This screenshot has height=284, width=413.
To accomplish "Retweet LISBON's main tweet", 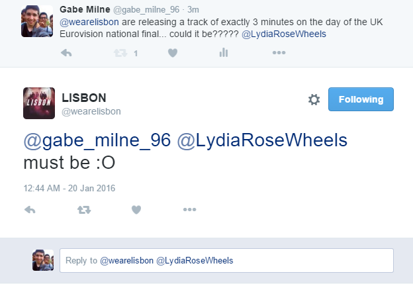I will (x=84, y=210).
